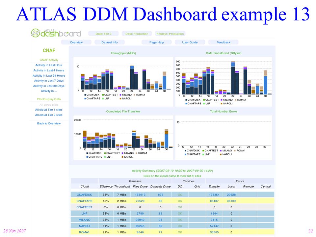Click the Total Number Errors chart
This screenshot has width=316, height=237.
pos(224,138)
